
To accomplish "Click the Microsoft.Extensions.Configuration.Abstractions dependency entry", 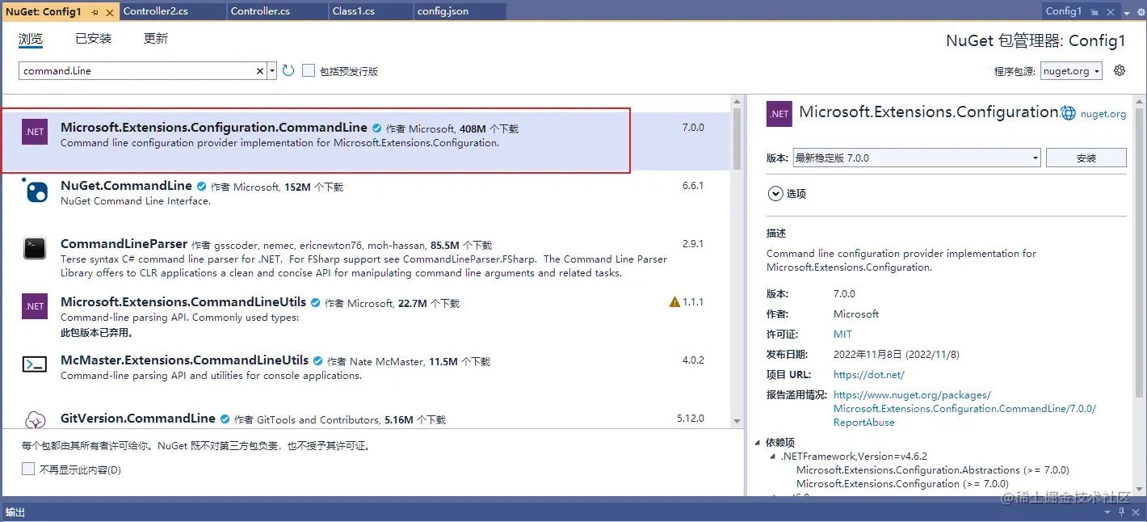I will click(932, 469).
